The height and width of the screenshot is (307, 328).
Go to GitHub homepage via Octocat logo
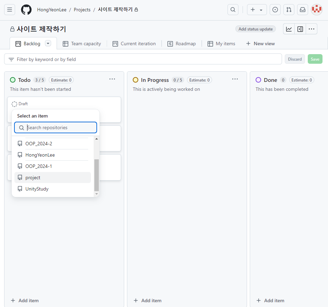pos(26,10)
